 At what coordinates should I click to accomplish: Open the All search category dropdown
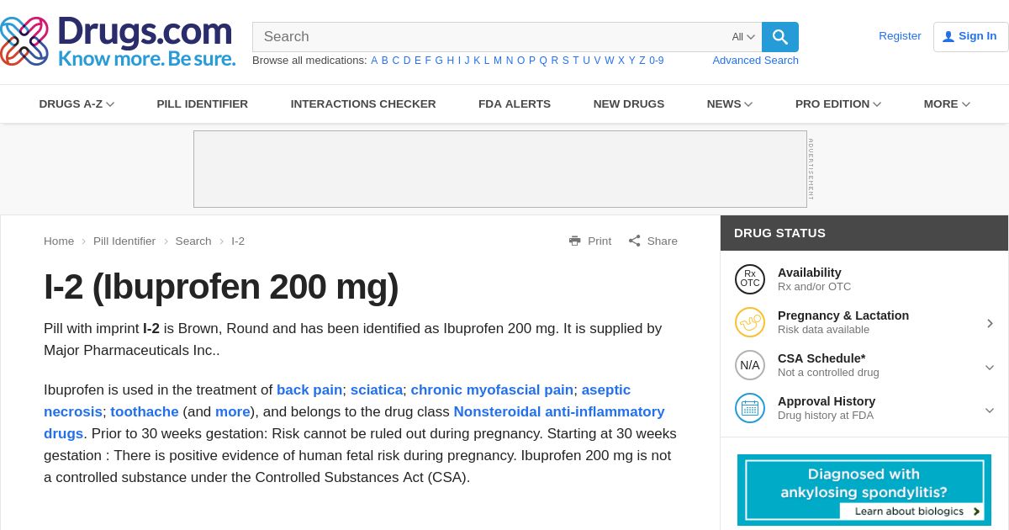(743, 37)
